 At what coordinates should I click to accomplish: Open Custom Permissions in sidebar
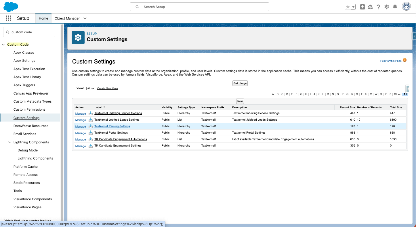(29, 109)
